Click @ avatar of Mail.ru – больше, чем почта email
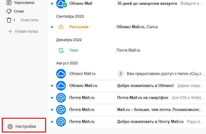206x134 pixels. pyautogui.click(x=61, y=110)
